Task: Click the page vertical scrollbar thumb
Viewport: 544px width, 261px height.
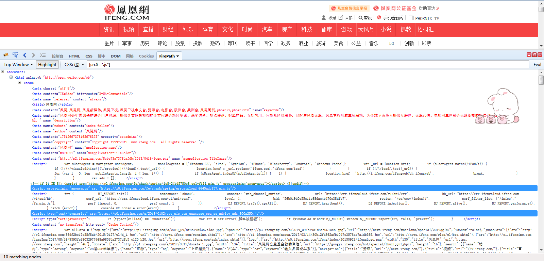Action: (541, 9)
